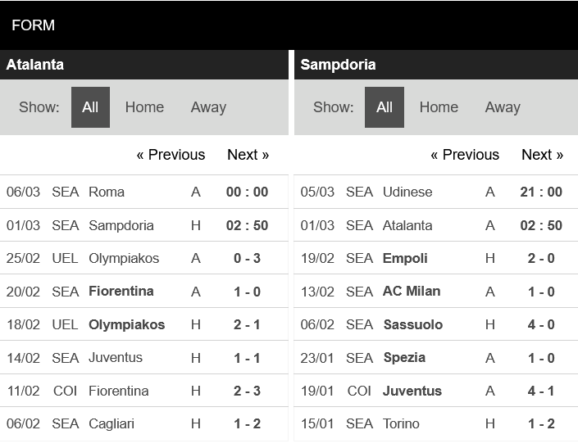Click the Empoli 2 - 0 match

point(436,258)
